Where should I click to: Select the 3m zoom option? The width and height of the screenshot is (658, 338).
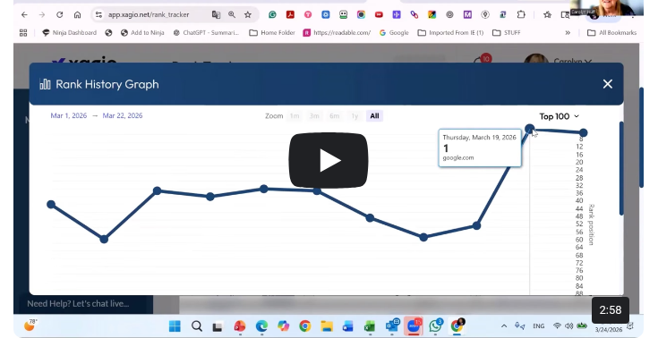314,115
